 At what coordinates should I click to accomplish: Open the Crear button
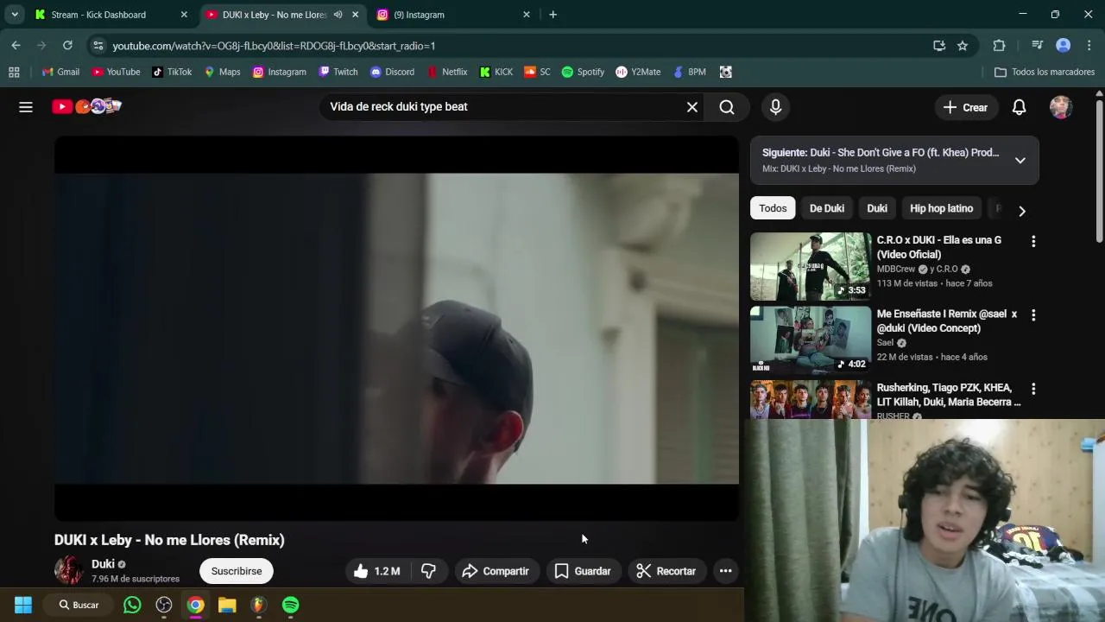coord(965,107)
